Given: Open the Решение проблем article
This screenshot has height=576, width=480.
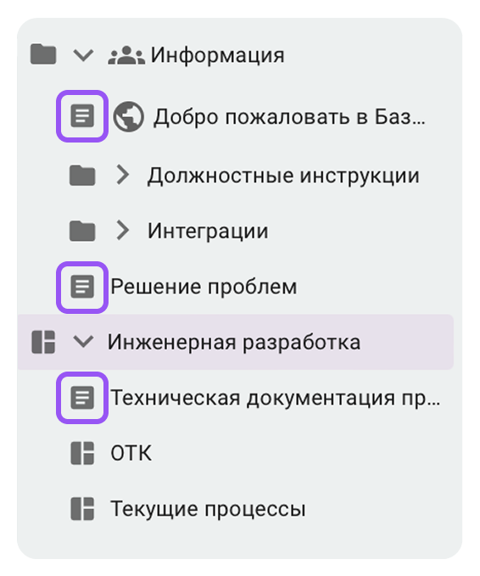Looking at the screenshot, I should coord(204,287).
